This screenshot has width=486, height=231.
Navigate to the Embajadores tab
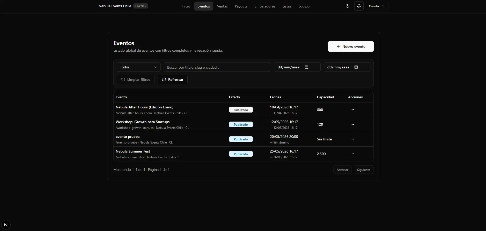click(265, 6)
